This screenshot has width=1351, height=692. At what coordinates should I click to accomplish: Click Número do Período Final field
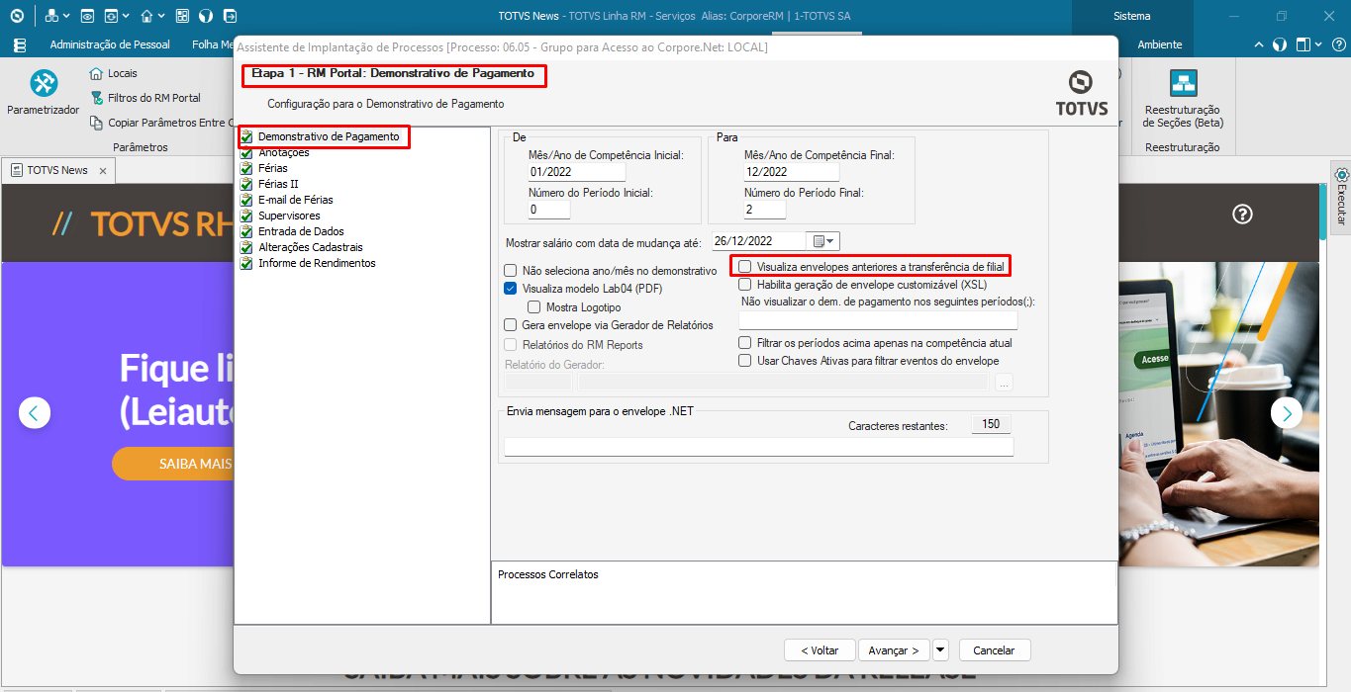pos(765,210)
